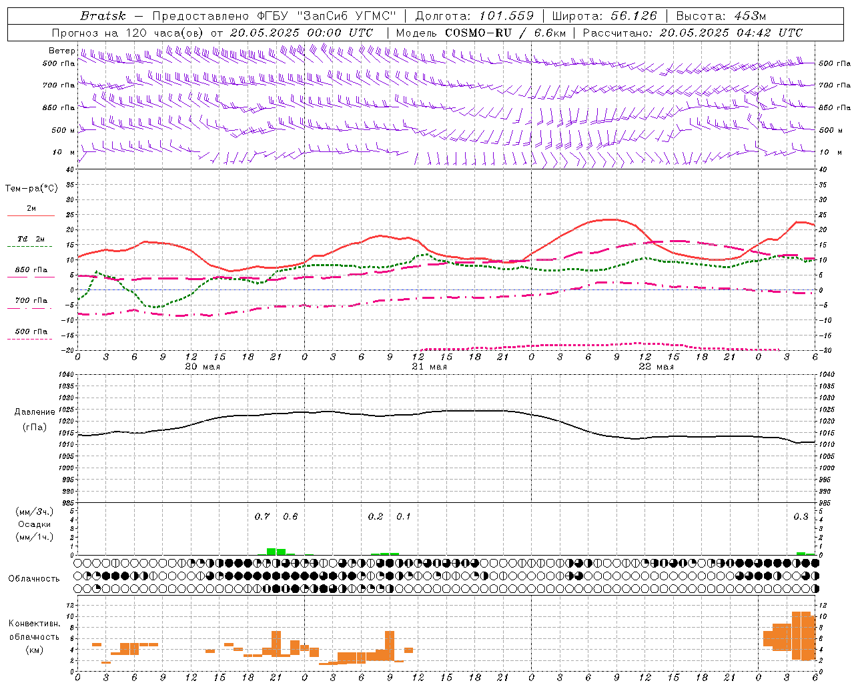The height and width of the screenshot is (683, 854).
Task: Click the 22 мая date label
Action: click(x=656, y=367)
